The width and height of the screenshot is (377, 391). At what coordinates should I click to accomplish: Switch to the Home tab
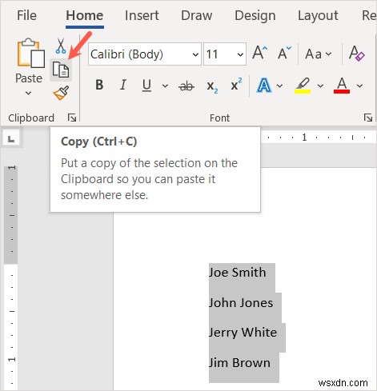(x=85, y=15)
